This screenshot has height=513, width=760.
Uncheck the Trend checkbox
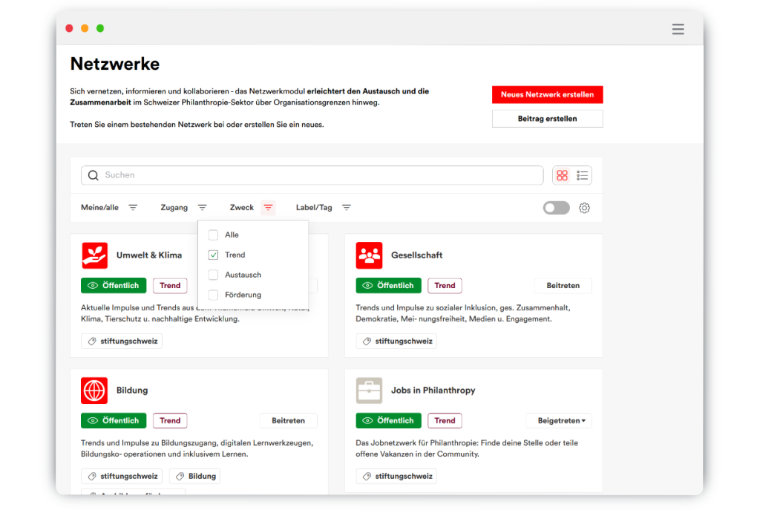(x=213, y=255)
